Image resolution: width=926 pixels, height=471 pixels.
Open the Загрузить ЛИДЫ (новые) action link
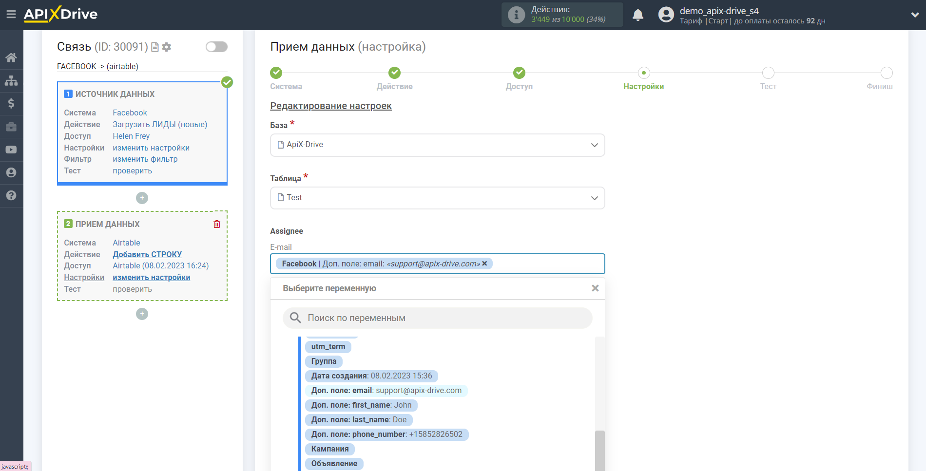(160, 124)
